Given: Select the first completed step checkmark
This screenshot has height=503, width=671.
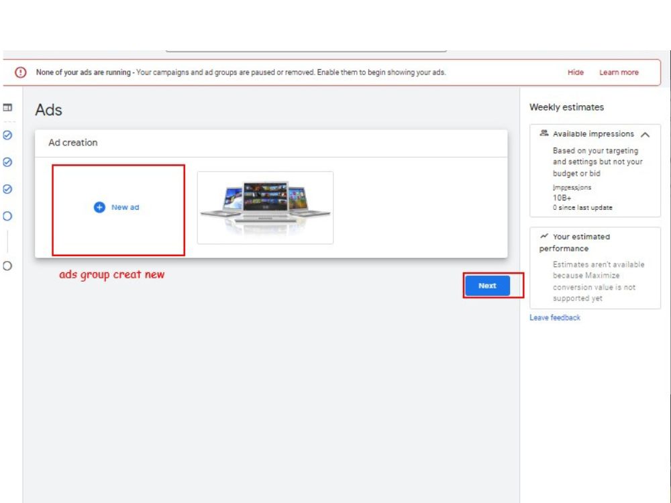Looking at the screenshot, I should [x=7, y=135].
